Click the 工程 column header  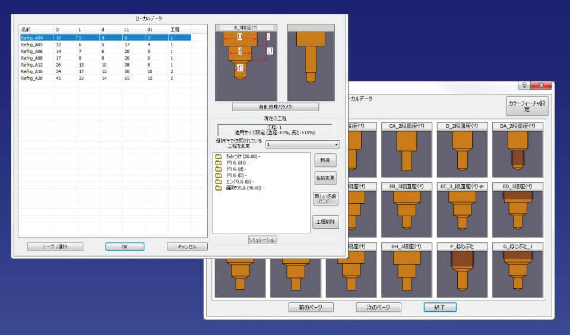(175, 29)
